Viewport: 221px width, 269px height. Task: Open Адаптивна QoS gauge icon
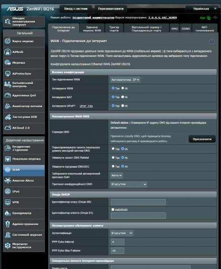tap(8, 95)
